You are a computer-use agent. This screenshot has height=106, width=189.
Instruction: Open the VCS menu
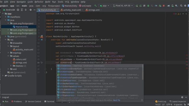pos(67,2)
